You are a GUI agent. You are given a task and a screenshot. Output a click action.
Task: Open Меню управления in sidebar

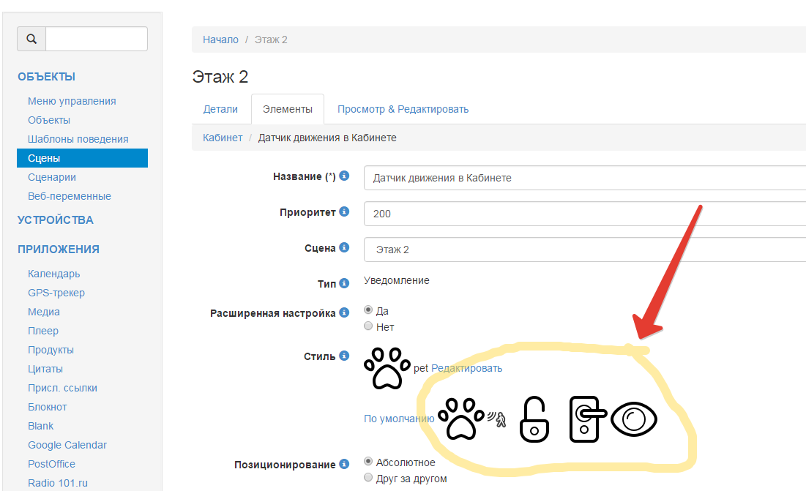pyautogui.click(x=72, y=101)
